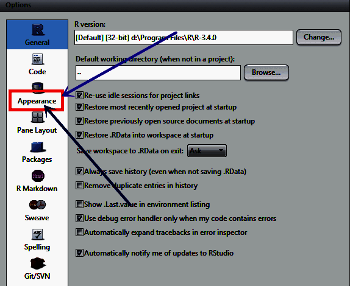The height and width of the screenshot is (286, 350).
Task: Select the General R icon
Action: coord(38,30)
